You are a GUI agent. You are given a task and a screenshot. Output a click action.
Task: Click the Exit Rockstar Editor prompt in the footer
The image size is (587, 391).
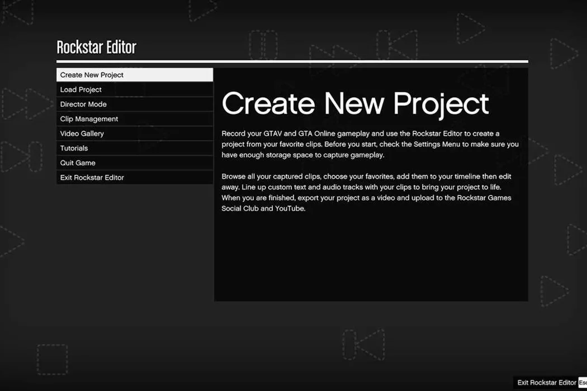[x=546, y=383]
